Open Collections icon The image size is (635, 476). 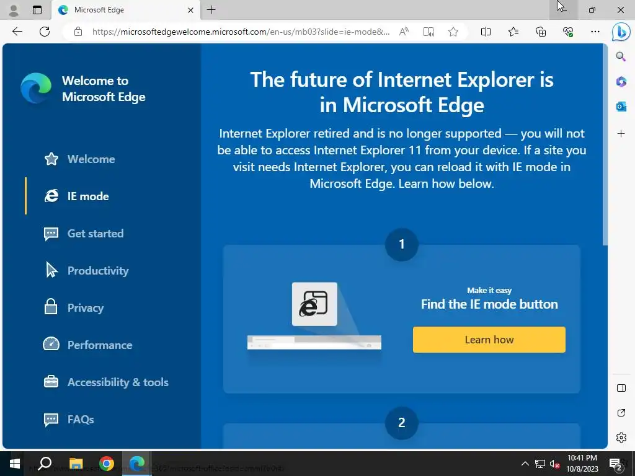(541, 32)
